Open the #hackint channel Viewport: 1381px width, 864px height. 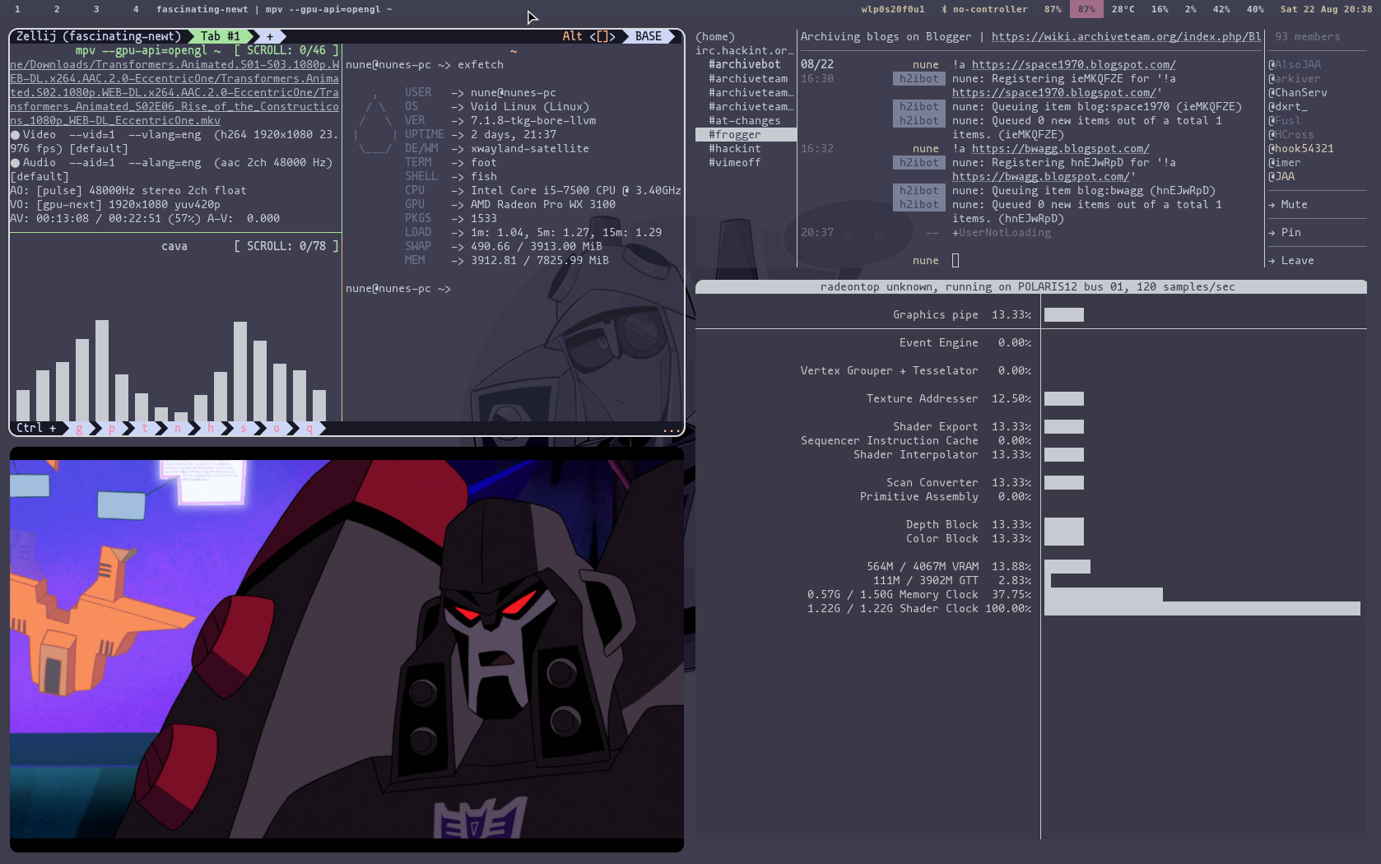click(735, 149)
